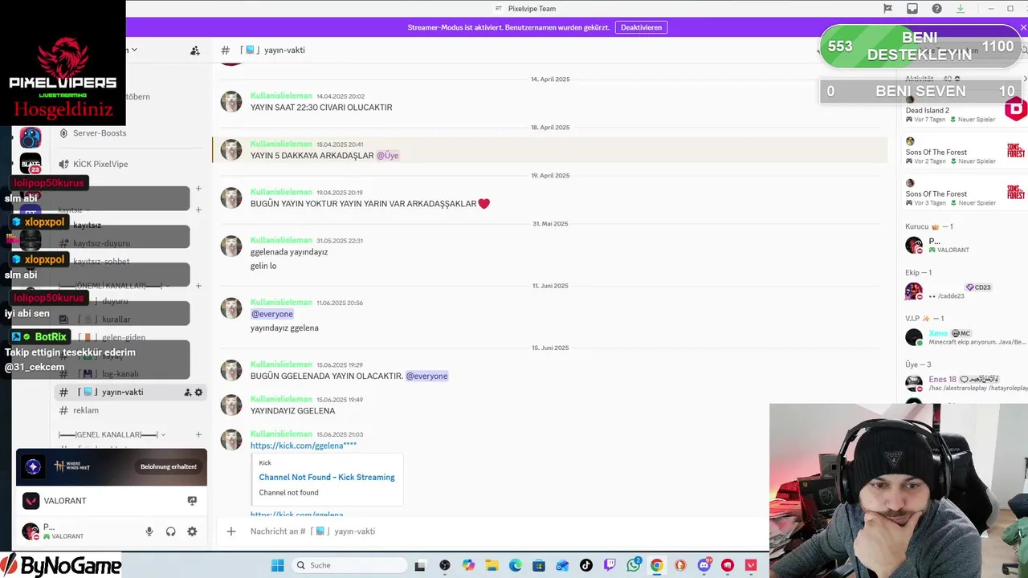
Task: Open the server name dropdown menu
Action: 133,50
